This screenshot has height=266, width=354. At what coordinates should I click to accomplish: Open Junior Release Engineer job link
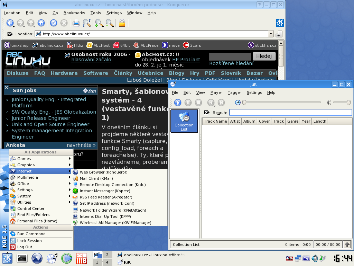pos(41,118)
